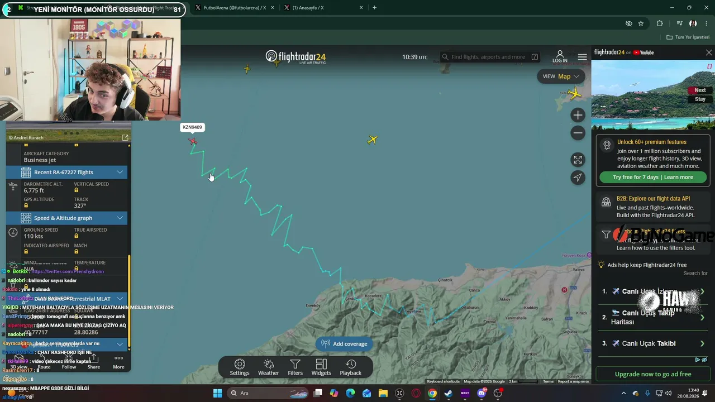This screenshot has width=715, height=402.
Task: Switch to the Anasayfa / X tab
Action: 308,8
